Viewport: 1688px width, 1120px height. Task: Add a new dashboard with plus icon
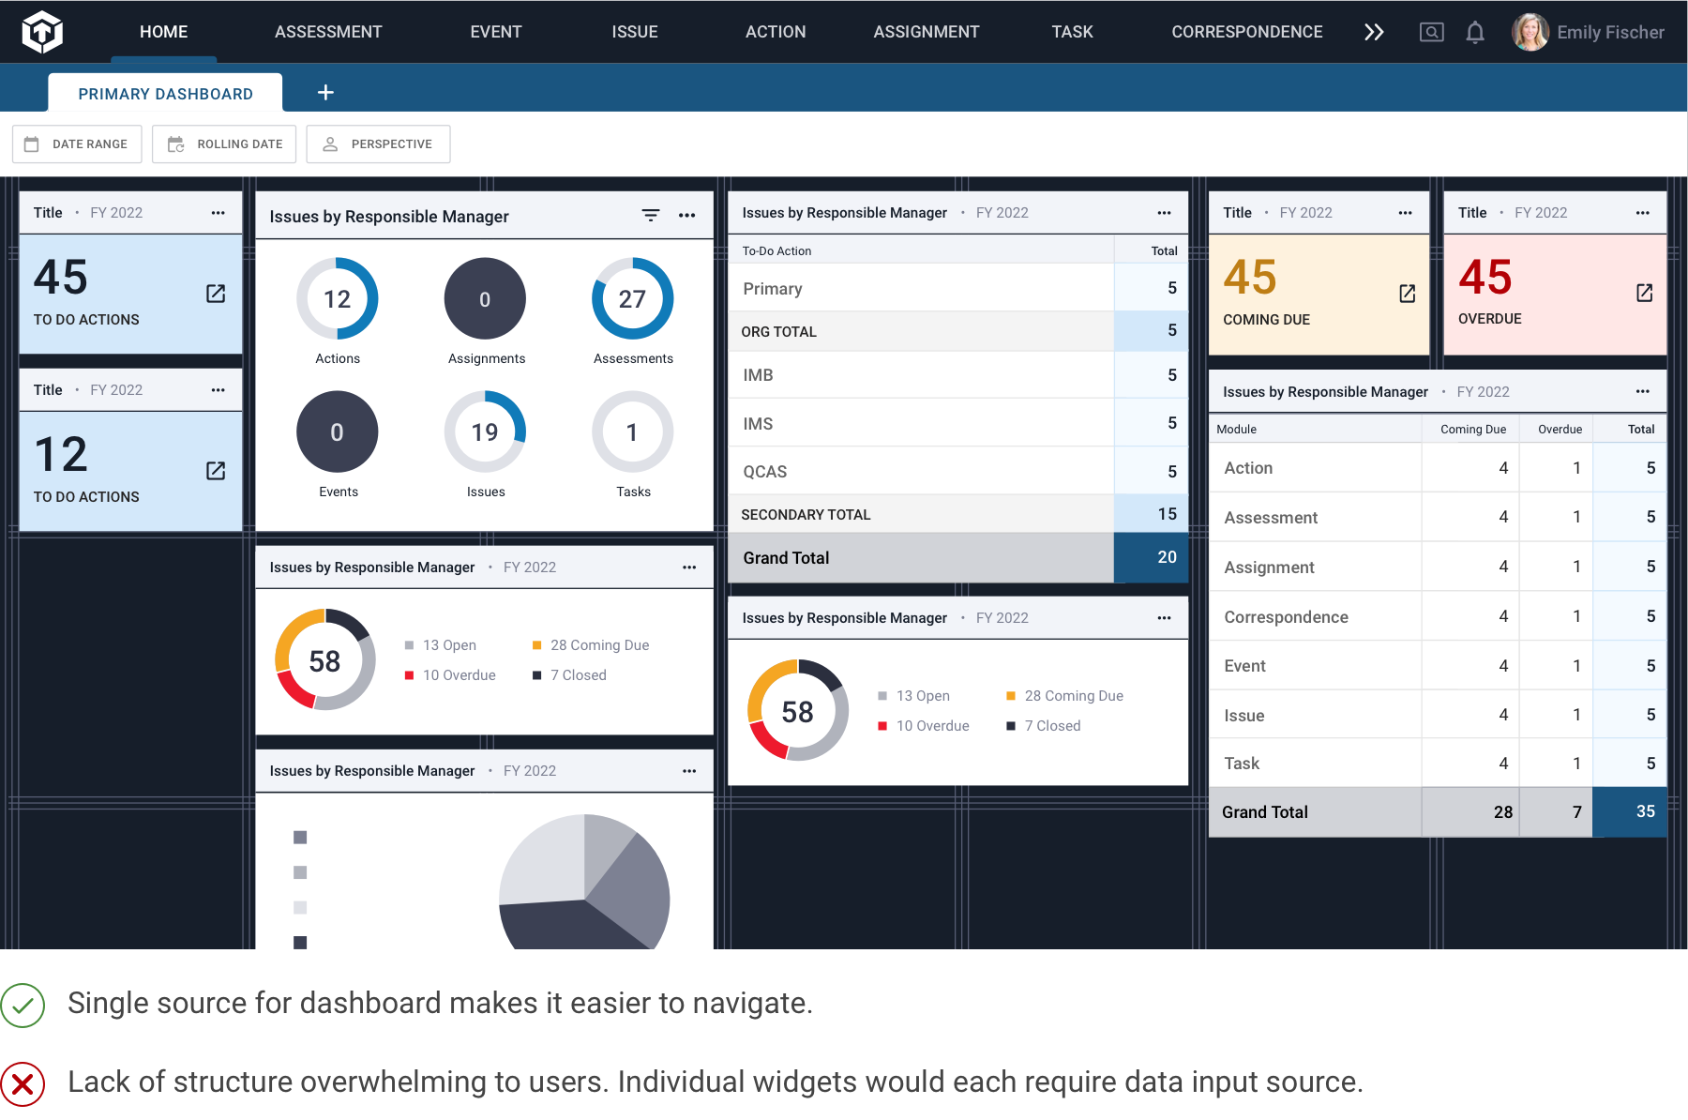click(325, 92)
